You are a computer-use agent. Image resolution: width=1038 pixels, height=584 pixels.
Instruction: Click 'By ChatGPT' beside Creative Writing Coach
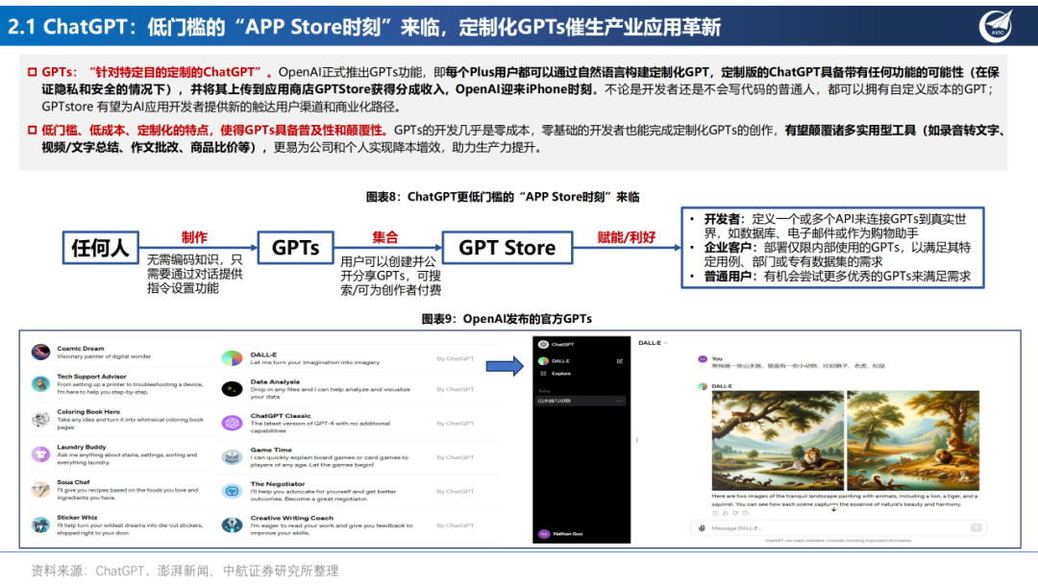click(456, 525)
